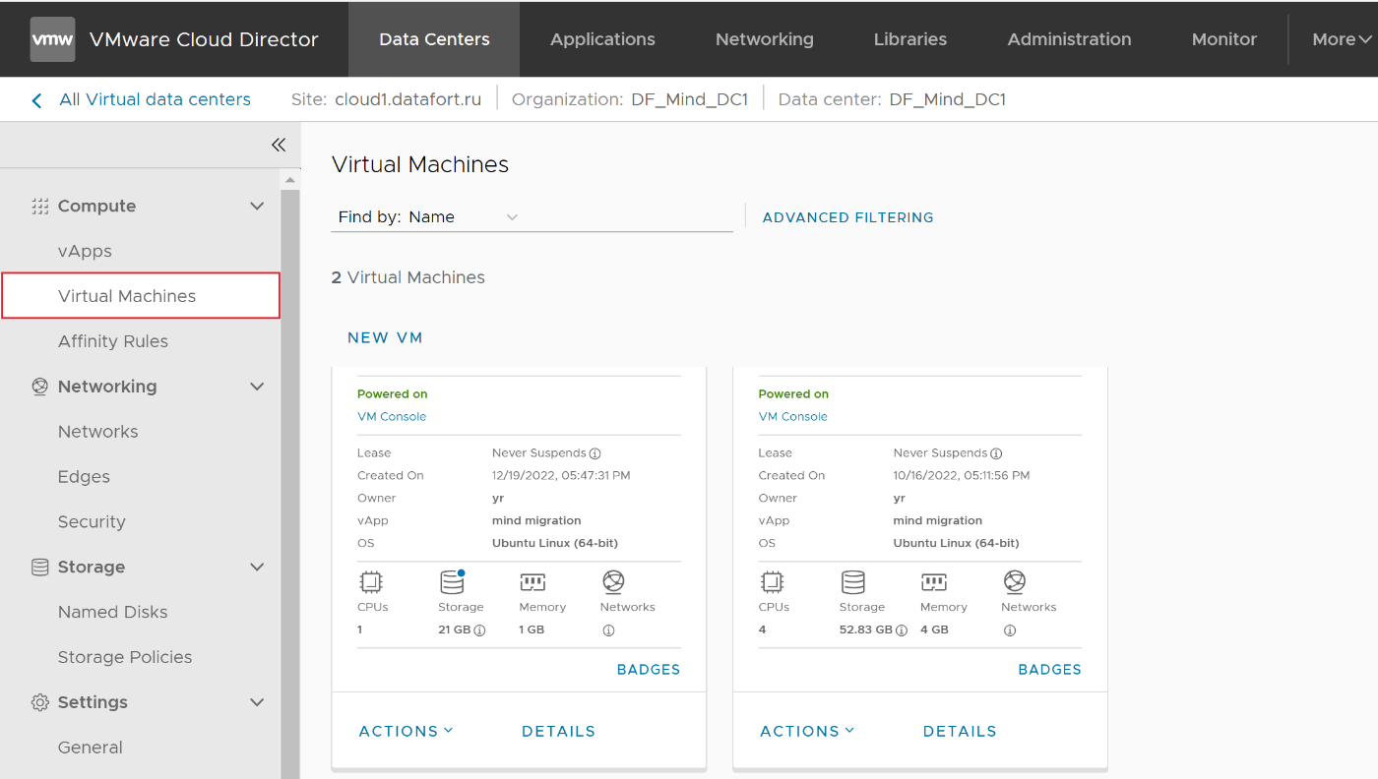Image resolution: width=1378 pixels, height=779 pixels.
Task: Click info icon next to 52.83 GB storage
Action: tap(902, 630)
